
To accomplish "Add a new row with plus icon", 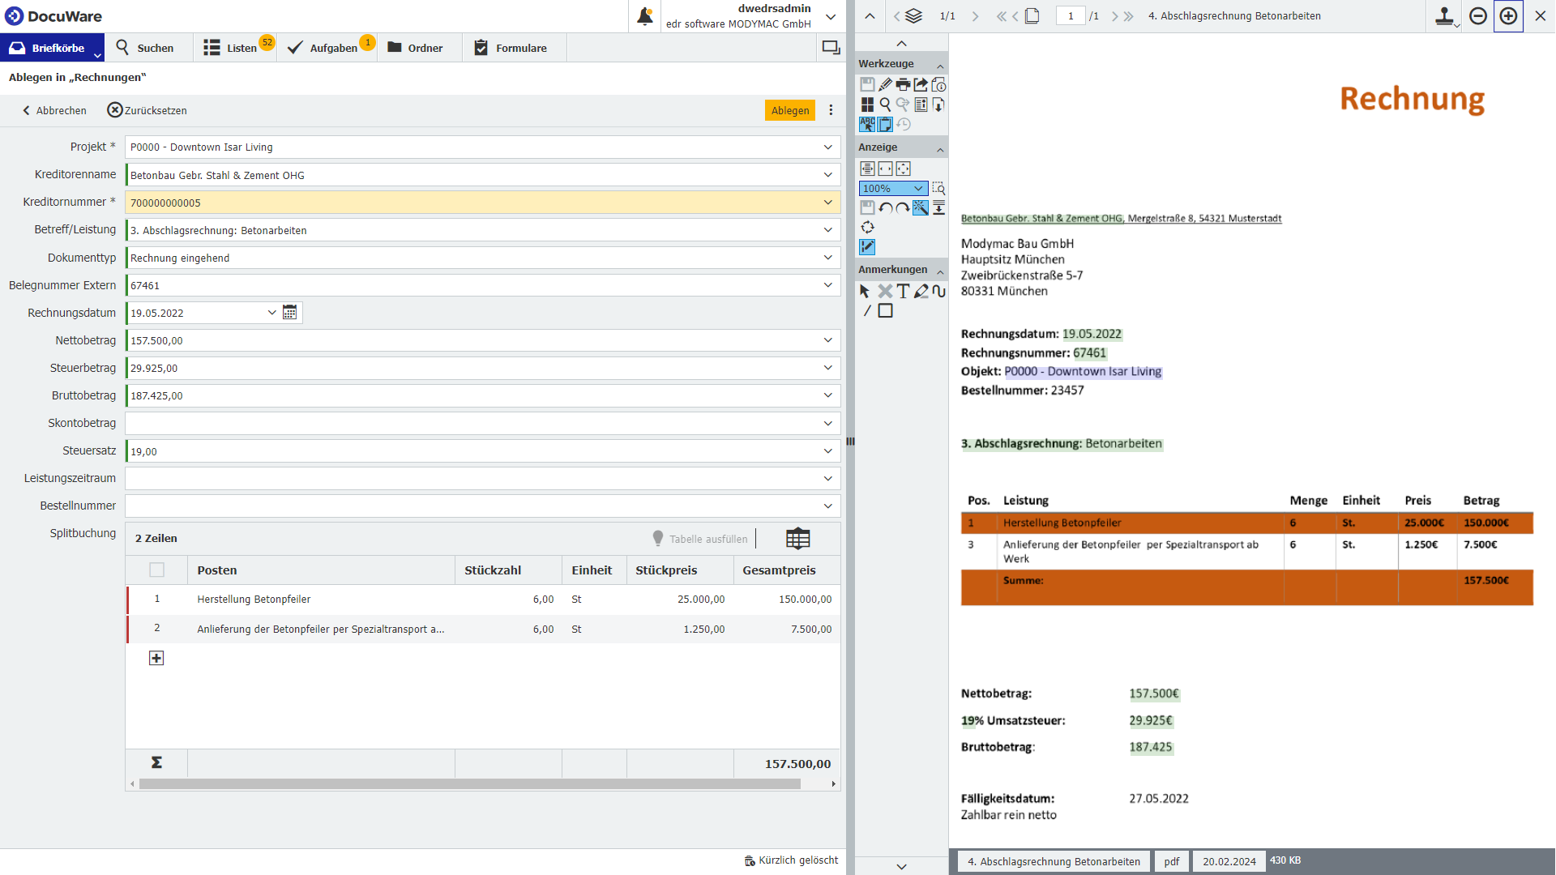I will pos(156,658).
